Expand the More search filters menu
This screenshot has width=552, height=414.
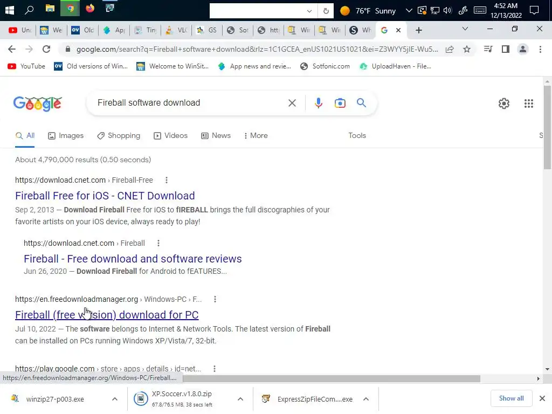256,135
